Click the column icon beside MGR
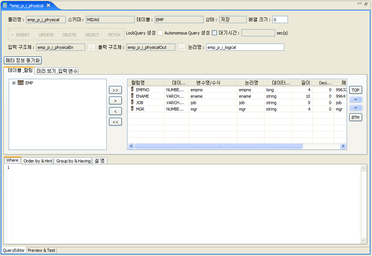Image resolution: width=372 pixels, height=256 pixels. pyautogui.click(x=131, y=109)
